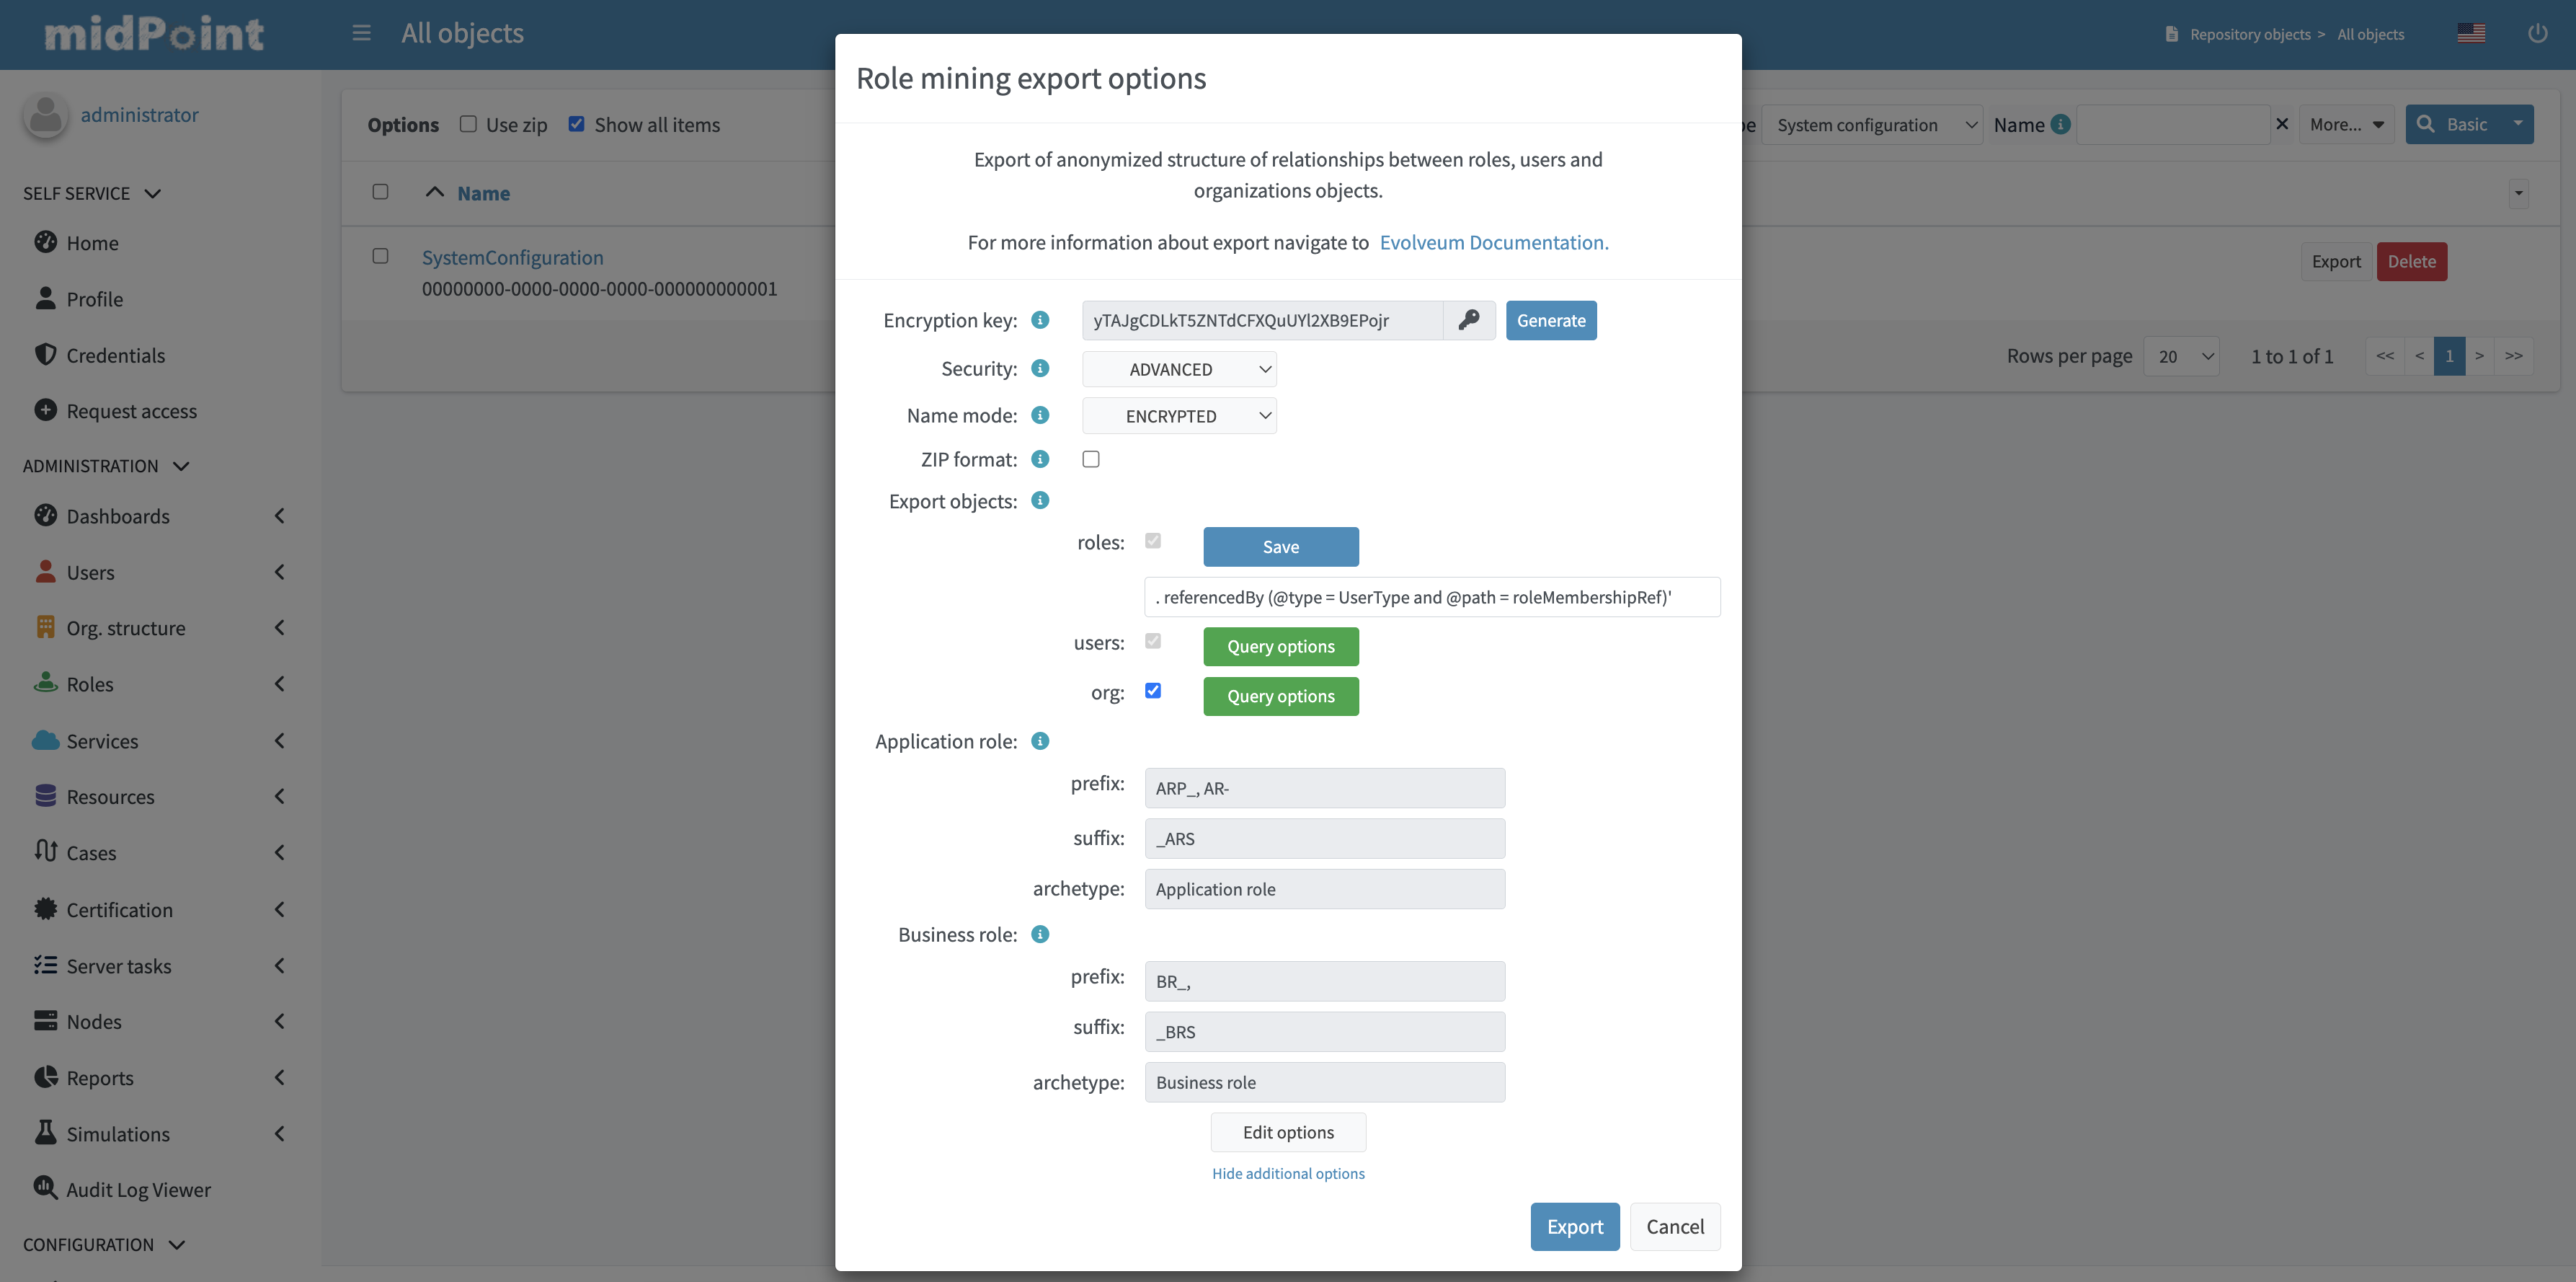Click the hamburger menu icon in header
2576x1282 pixels.
(361, 33)
